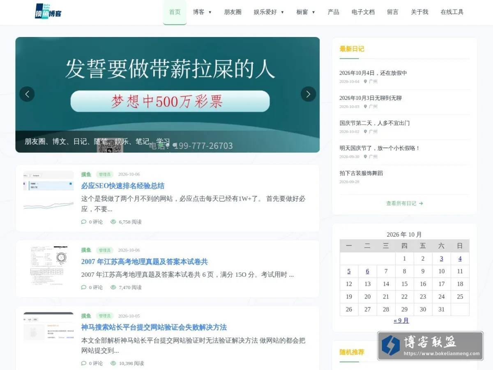
Task: Click date 2026-10-05 on 神马搜索 post
Action: click(x=129, y=316)
